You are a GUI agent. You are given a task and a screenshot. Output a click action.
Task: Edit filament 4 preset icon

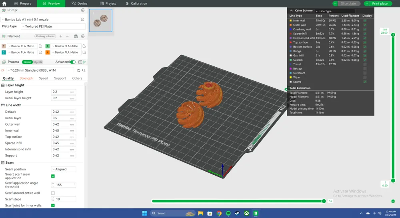84,52
